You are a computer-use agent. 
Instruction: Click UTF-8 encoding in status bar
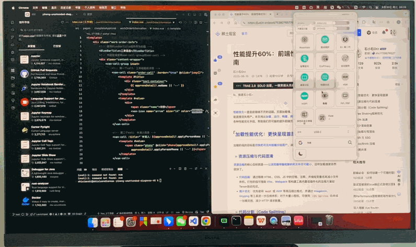click(160, 213)
